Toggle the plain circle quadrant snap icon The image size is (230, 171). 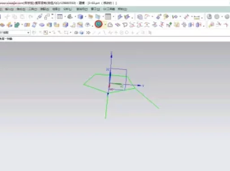pos(127,33)
